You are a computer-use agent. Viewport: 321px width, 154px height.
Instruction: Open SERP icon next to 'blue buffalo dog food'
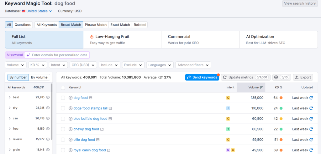(x=110, y=119)
